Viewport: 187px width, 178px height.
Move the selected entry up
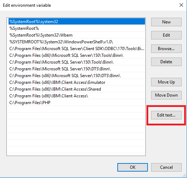click(166, 82)
